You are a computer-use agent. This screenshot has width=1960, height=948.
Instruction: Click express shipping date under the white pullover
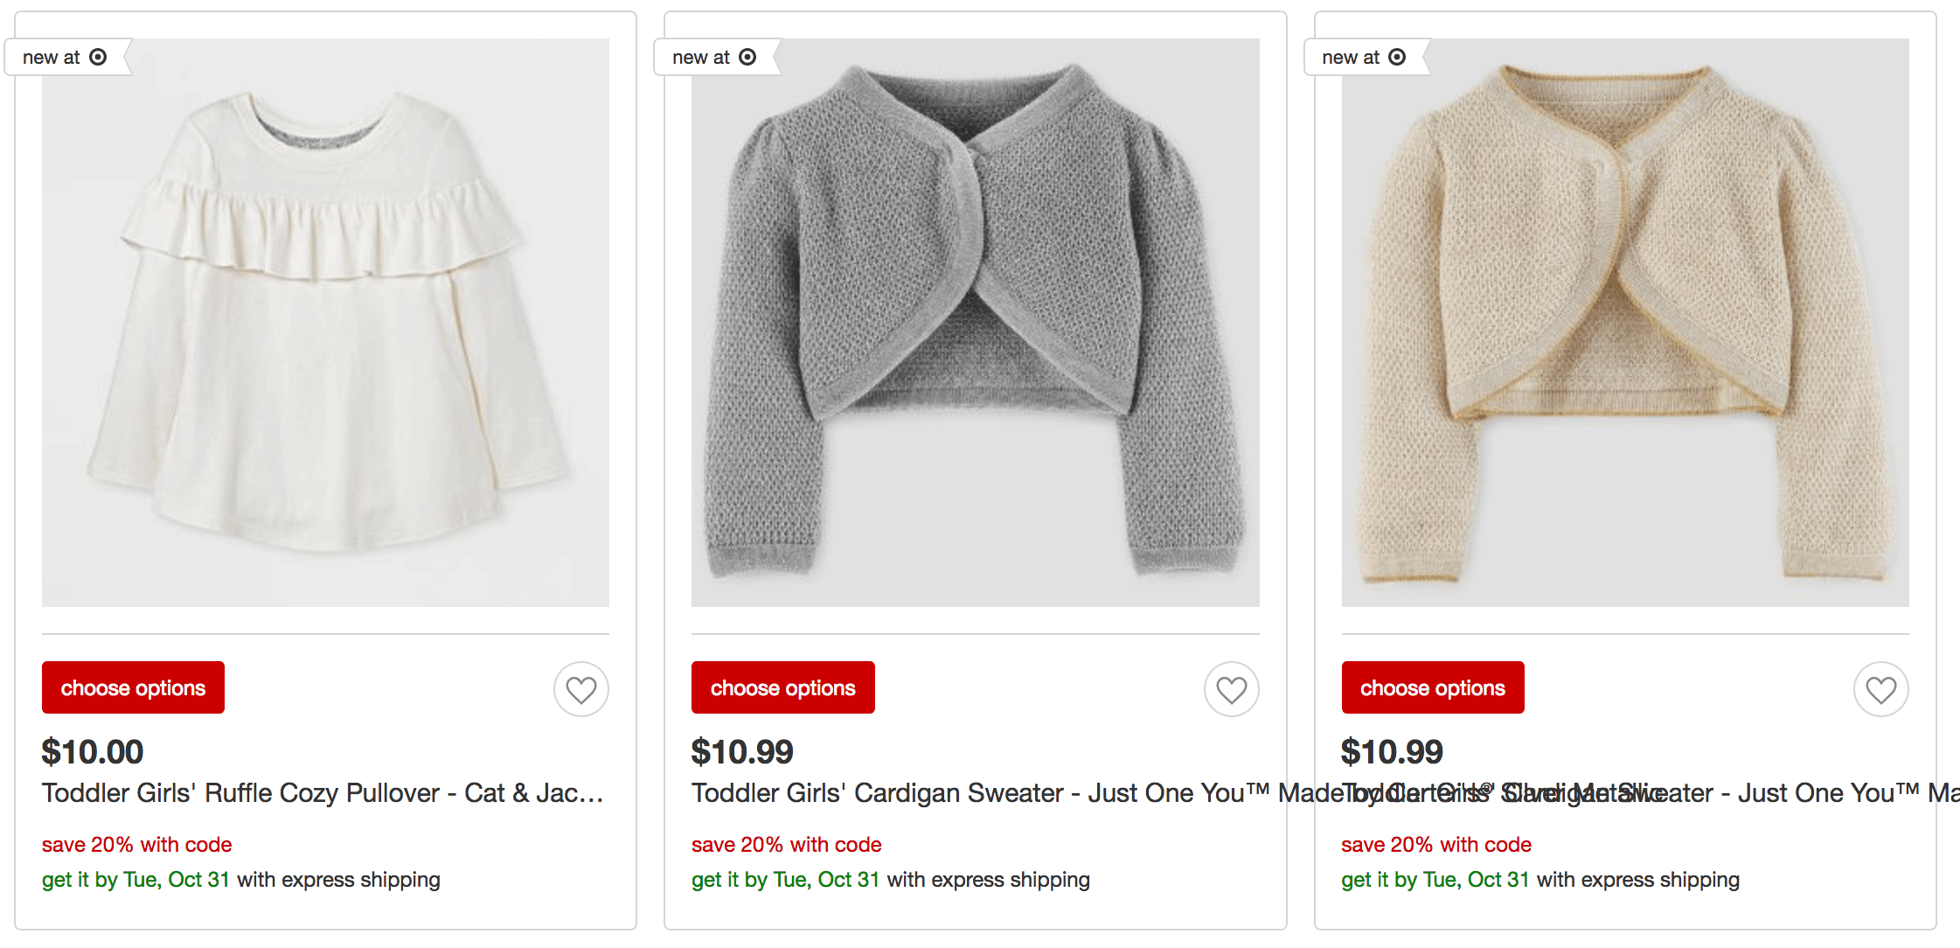(136, 880)
